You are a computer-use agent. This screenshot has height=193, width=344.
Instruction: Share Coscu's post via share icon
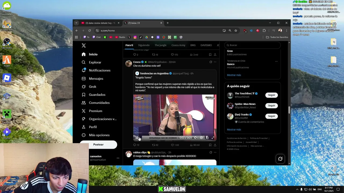pos(215,145)
